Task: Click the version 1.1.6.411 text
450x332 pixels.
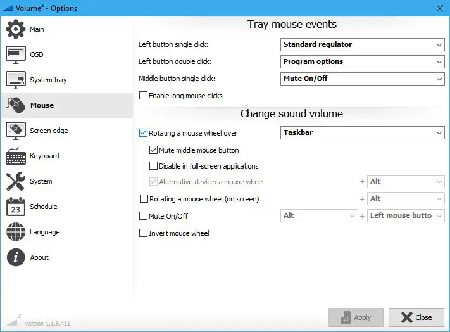Action: 47,324
